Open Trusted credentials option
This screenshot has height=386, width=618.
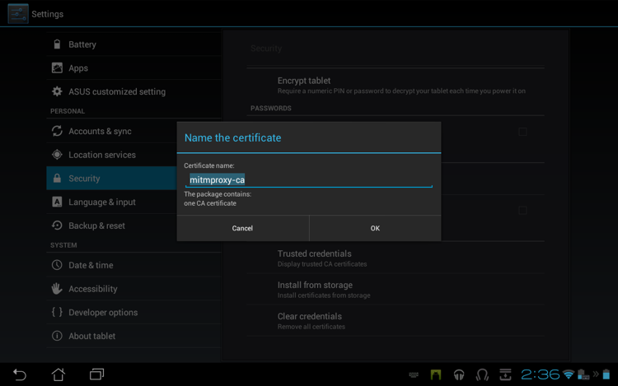(x=314, y=258)
